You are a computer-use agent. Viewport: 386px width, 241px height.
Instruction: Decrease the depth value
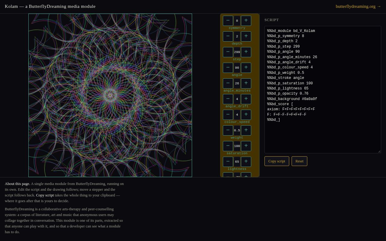[228, 36]
